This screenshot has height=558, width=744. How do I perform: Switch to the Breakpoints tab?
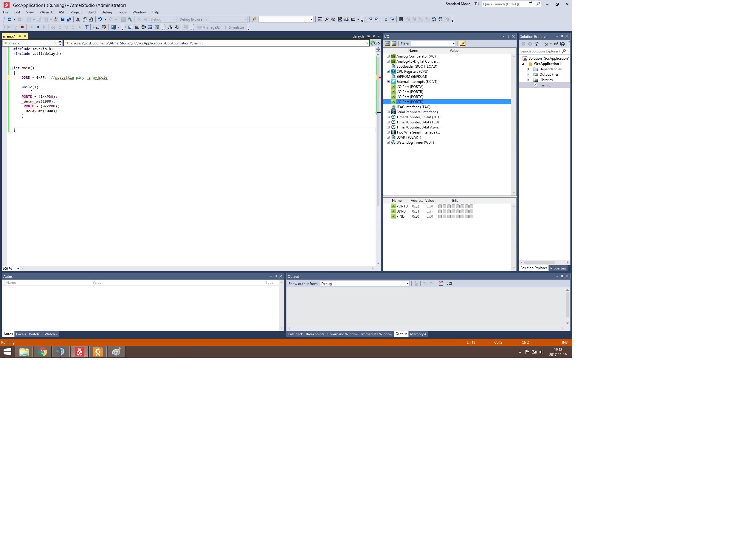click(x=315, y=334)
